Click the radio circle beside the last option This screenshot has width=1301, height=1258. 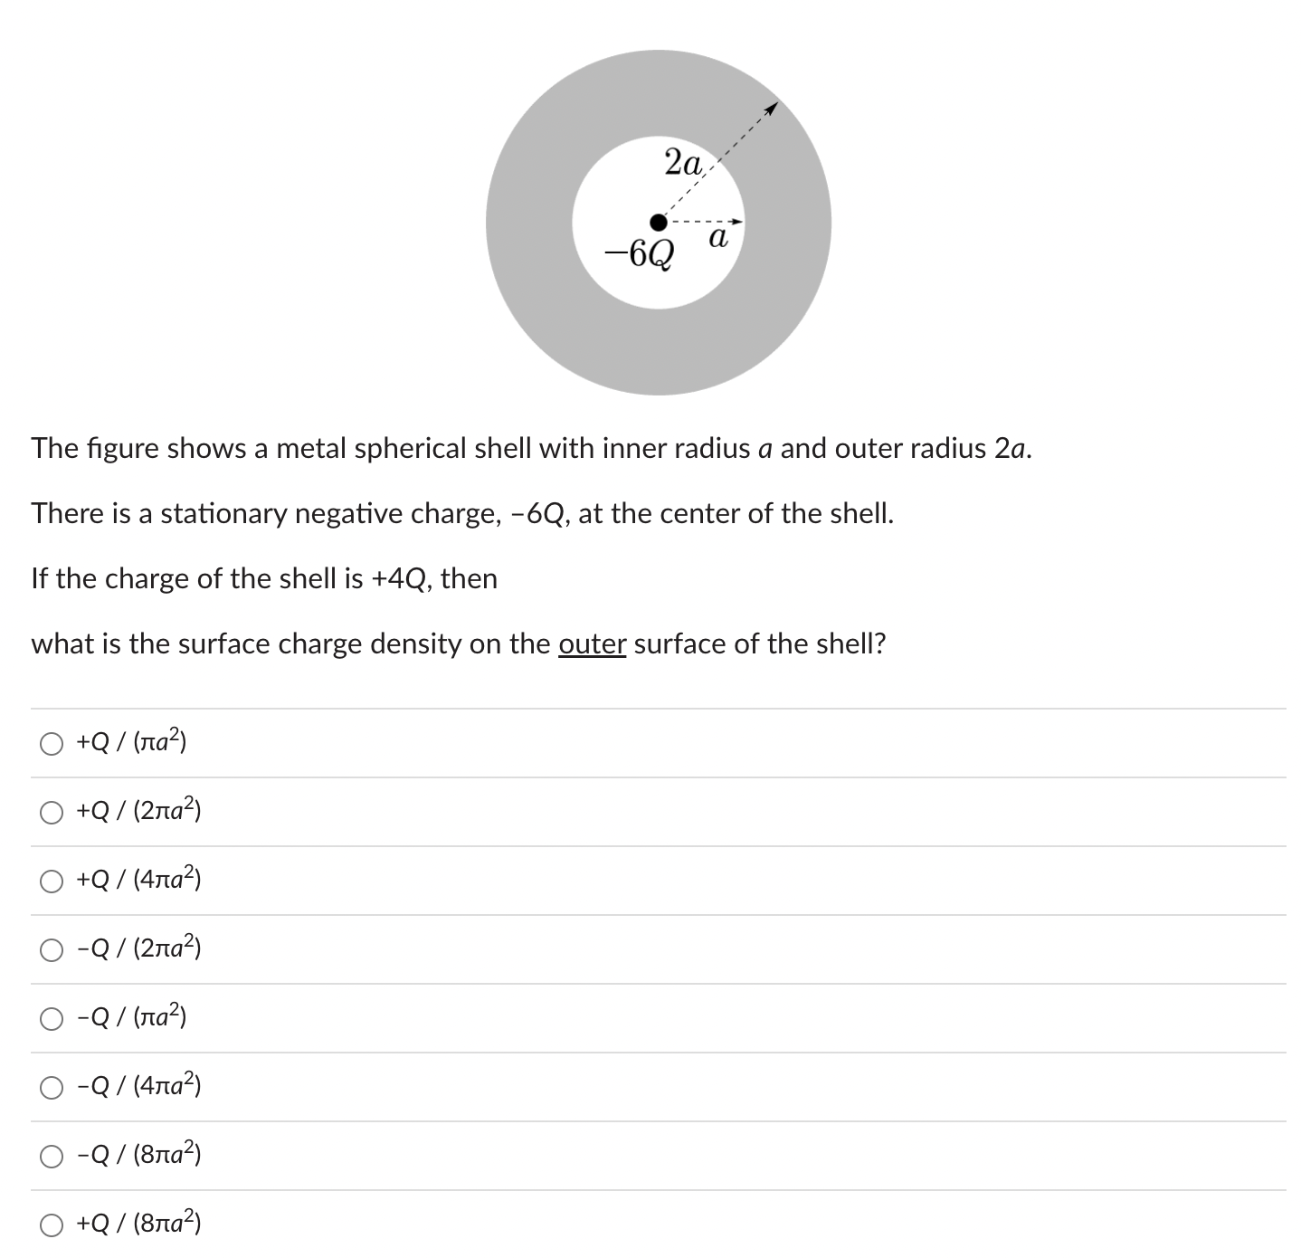click(52, 1225)
